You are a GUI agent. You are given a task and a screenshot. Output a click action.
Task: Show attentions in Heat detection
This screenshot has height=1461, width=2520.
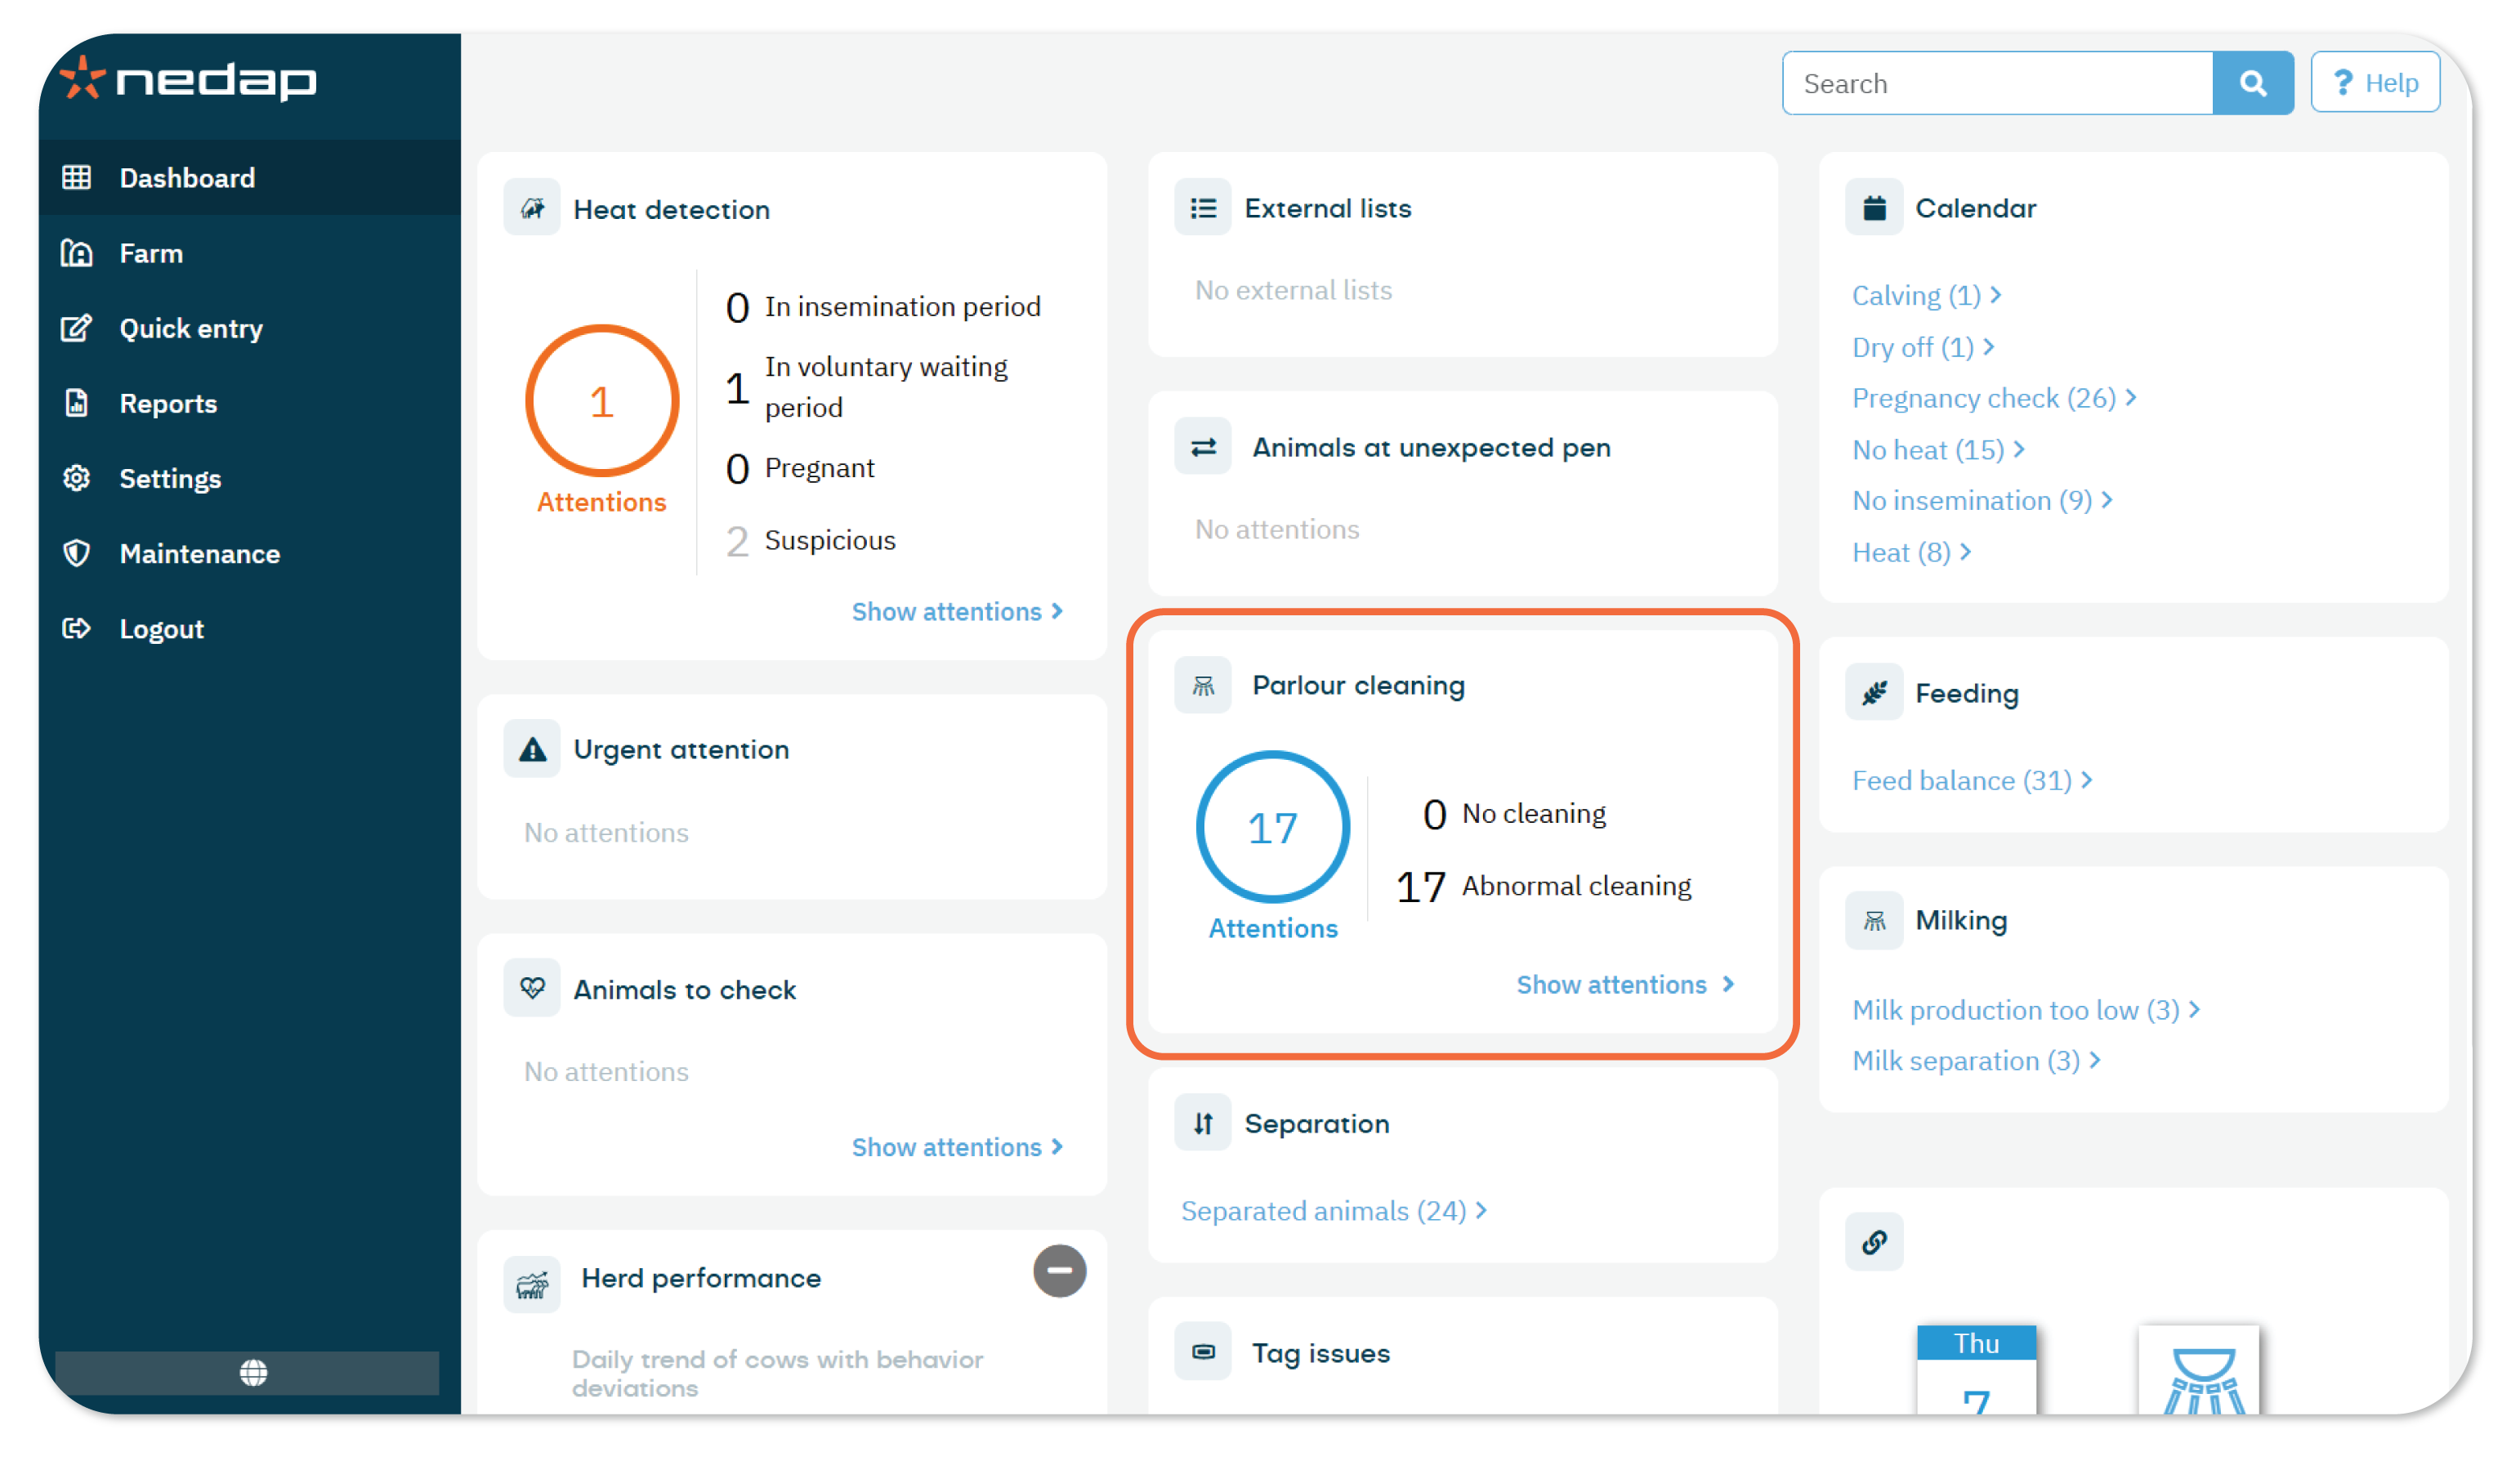[957, 611]
